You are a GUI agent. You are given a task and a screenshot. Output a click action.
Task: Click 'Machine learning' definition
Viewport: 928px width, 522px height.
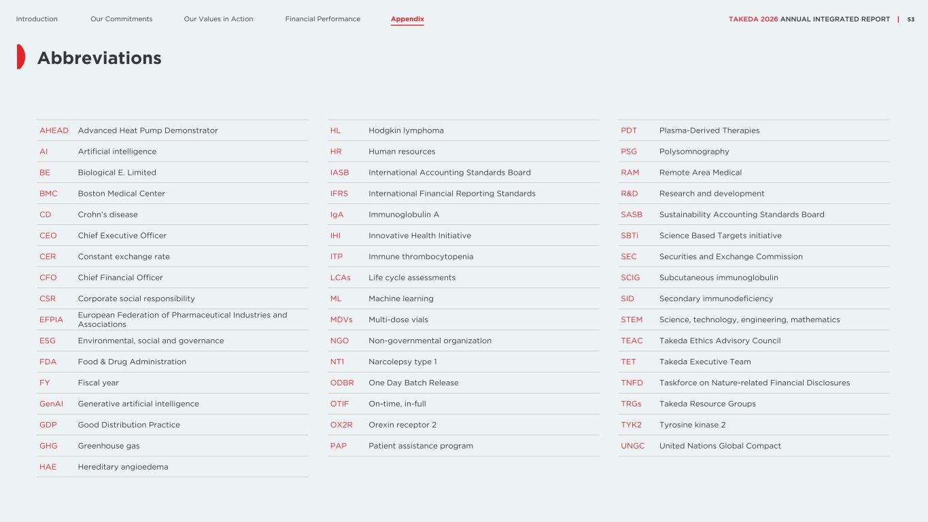coord(401,299)
